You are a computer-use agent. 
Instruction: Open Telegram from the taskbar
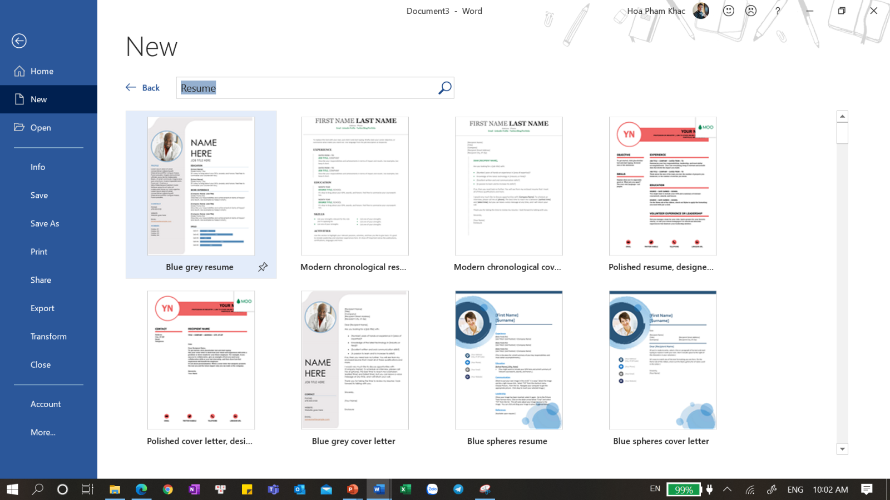(458, 489)
